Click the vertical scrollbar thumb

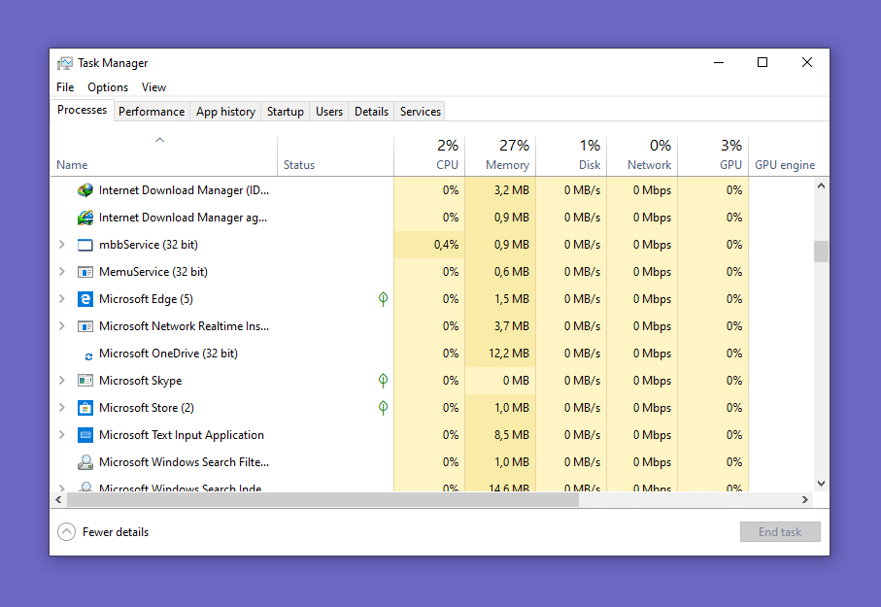pos(821,252)
